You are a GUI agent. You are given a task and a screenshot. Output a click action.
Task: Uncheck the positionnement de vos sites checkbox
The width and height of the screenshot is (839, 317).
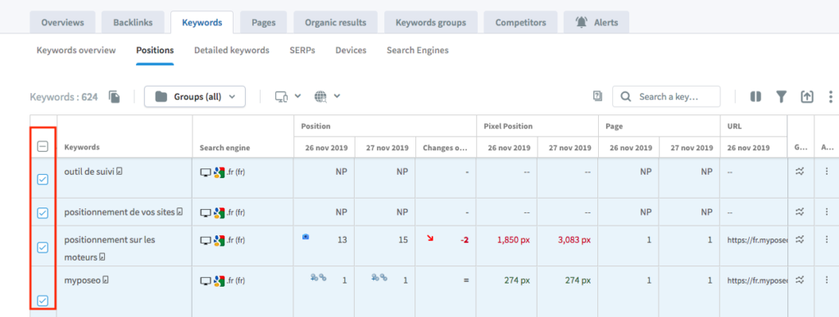[43, 213]
